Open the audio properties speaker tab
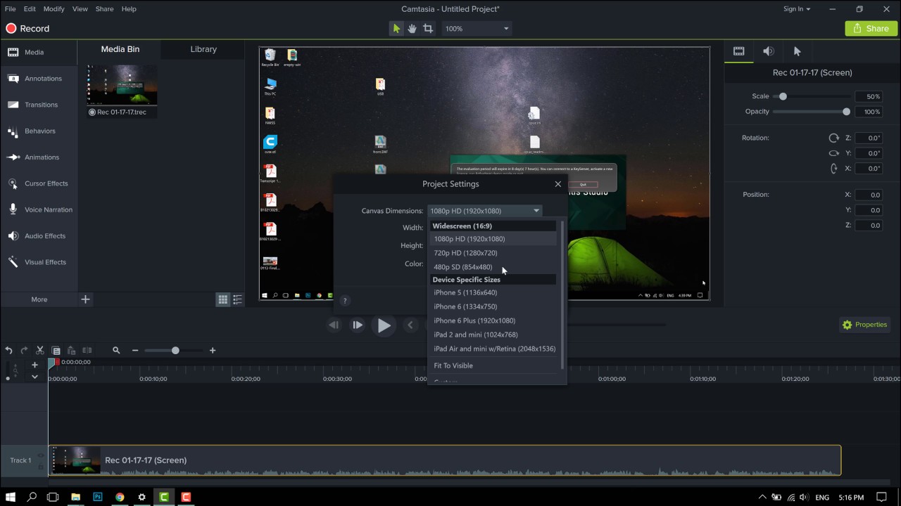Screen dimensions: 901x506 coord(768,51)
